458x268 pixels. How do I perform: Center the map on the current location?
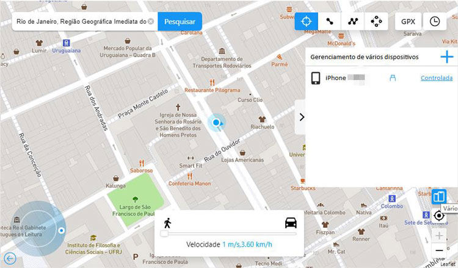(439, 216)
